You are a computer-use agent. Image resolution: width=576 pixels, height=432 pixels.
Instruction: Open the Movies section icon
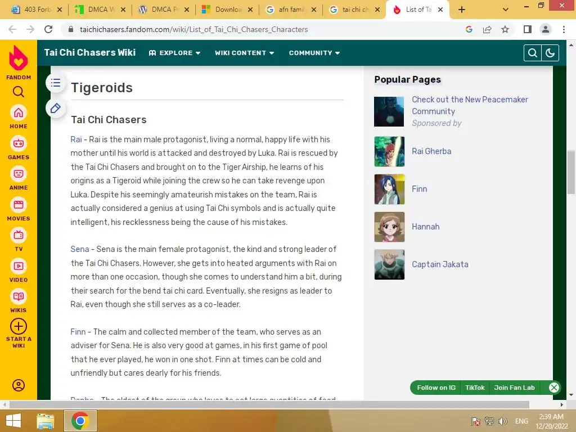tap(19, 205)
